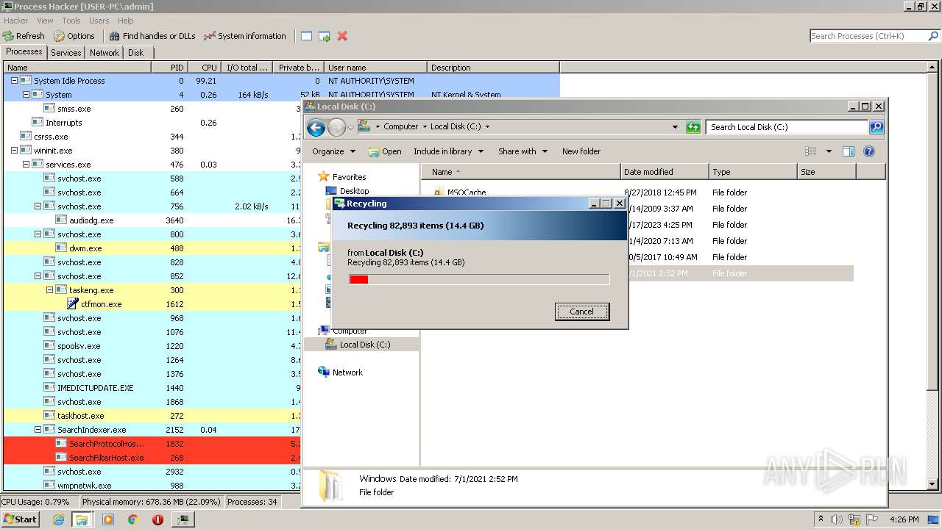The image size is (942, 529).
Task: Click the search magnifier in Explorer
Action: coord(876,126)
